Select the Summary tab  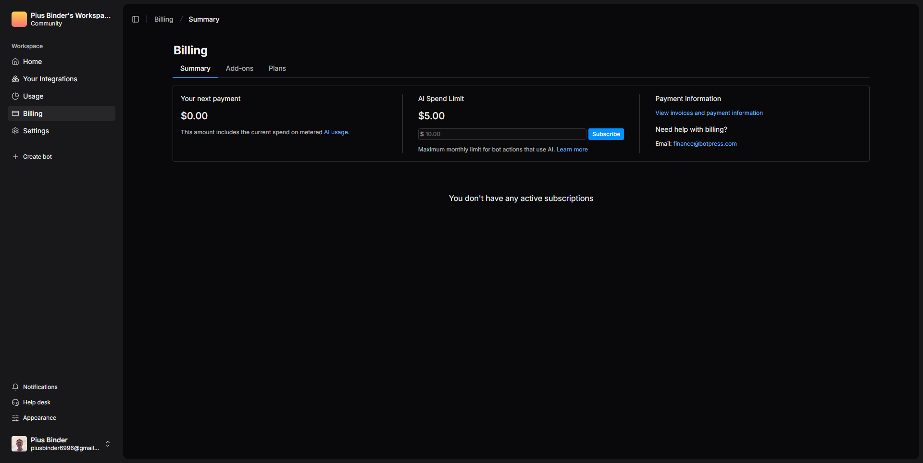click(x=195, y=68)
